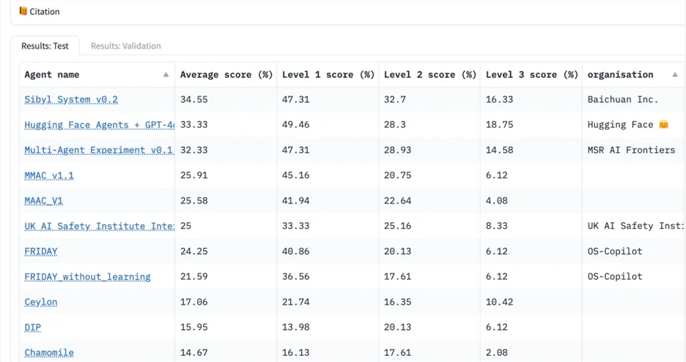Open the MMAC v1.1 agent link
Viewport: 686px width, 362px height.
(x=49, y=176)
